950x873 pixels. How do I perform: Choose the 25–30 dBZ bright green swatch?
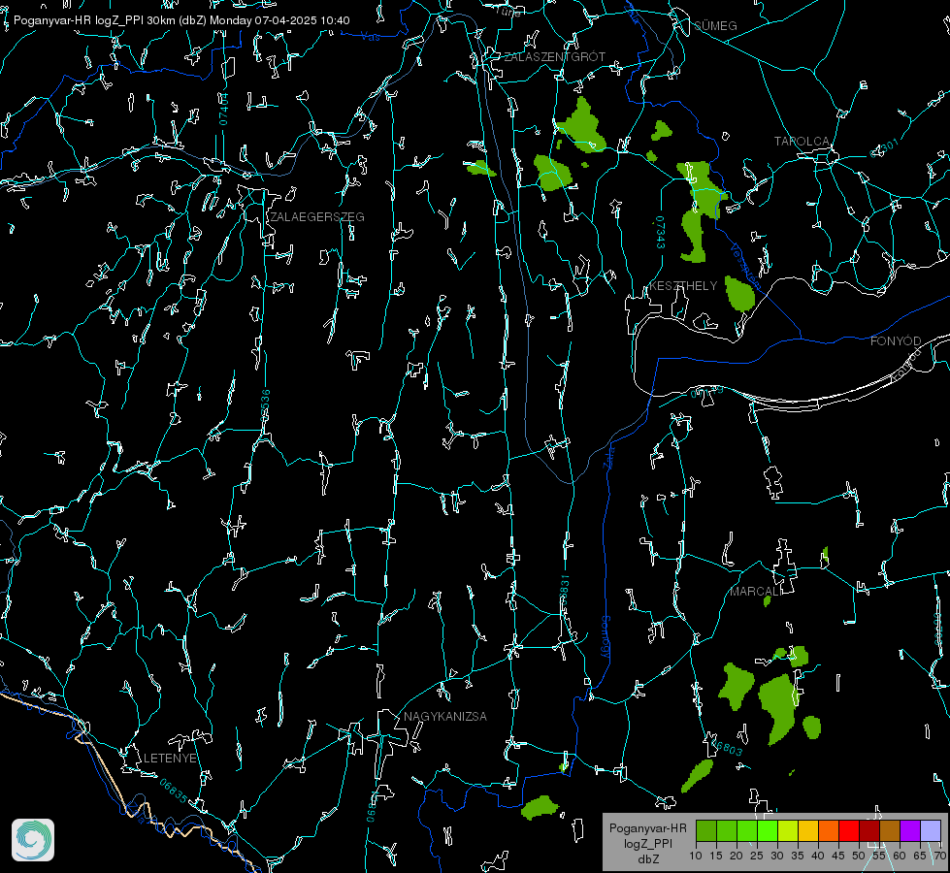click(768, 830)
